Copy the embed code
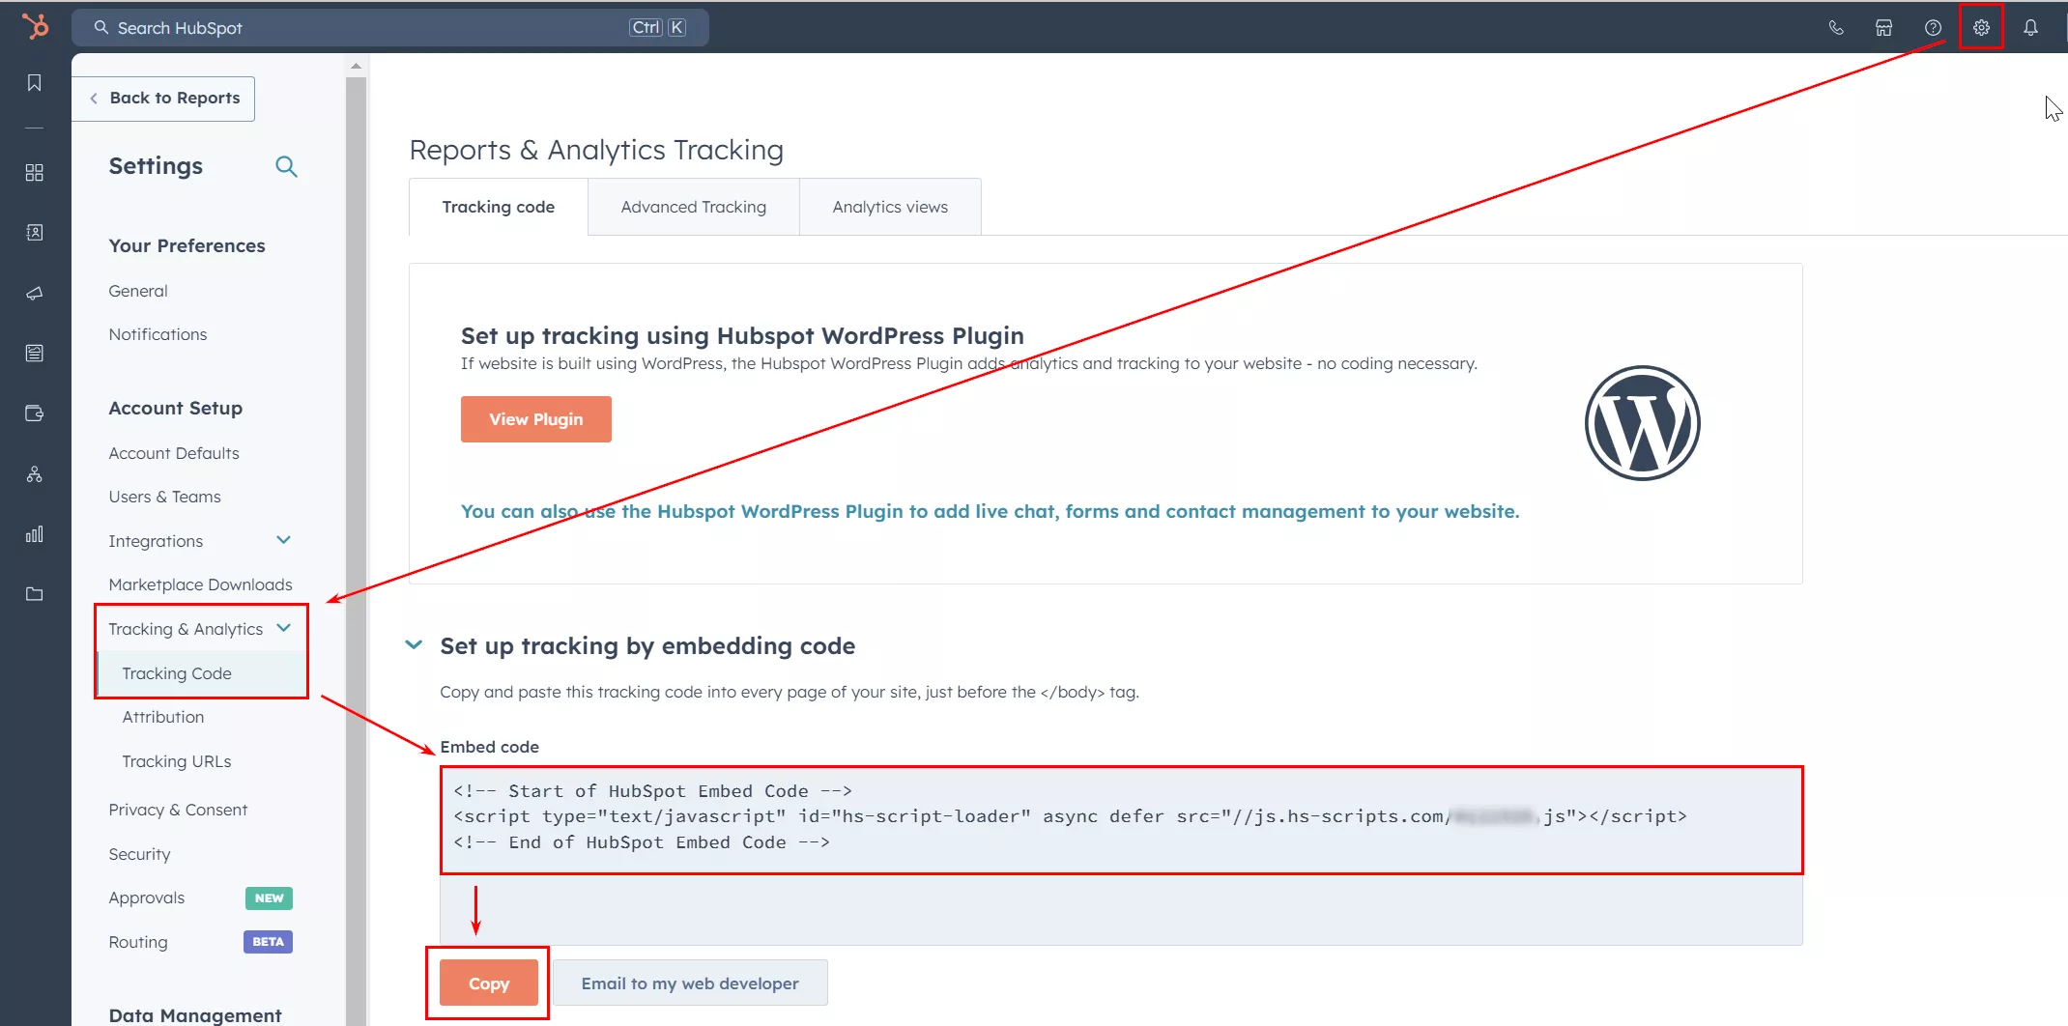 [489, 983]
